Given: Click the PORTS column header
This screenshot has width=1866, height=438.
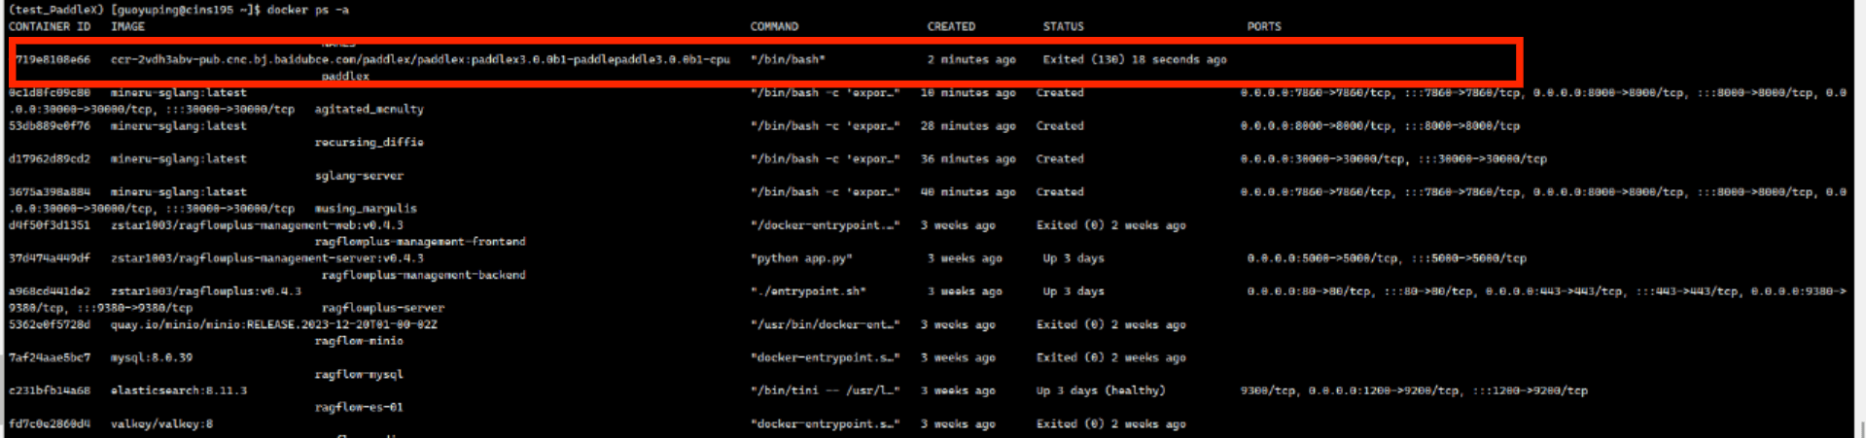Looking at the screenshot, I should point(1264,26).
